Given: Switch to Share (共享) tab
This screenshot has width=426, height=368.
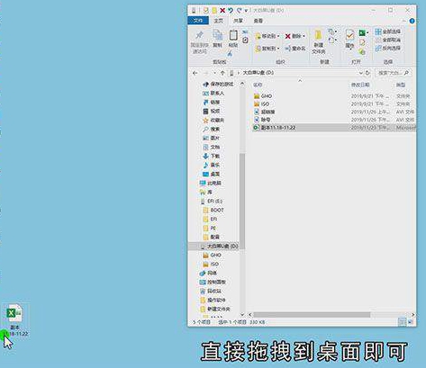Looking at the screenshot, I should [x=239, y=21].
